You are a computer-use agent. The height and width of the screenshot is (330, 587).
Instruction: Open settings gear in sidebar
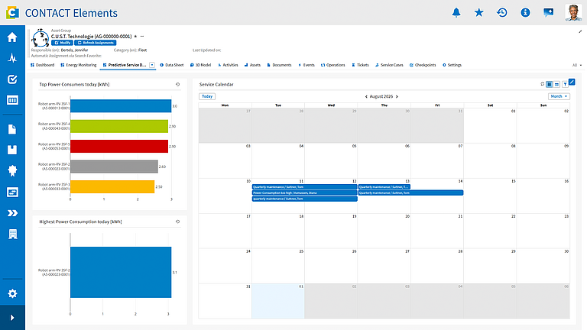click(12, 293)
